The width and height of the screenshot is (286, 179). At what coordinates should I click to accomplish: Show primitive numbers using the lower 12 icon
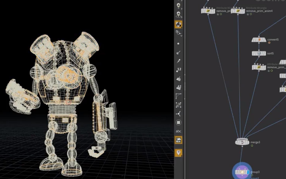[x=179, y=87]
